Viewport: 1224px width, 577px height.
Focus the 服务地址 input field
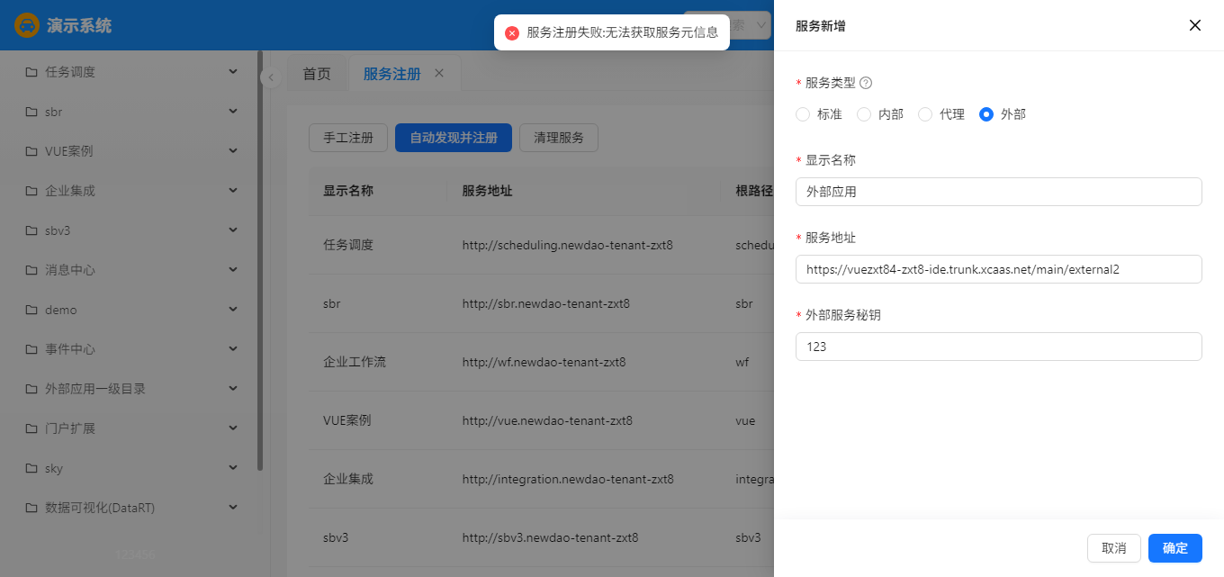click(x=998, y=269)
